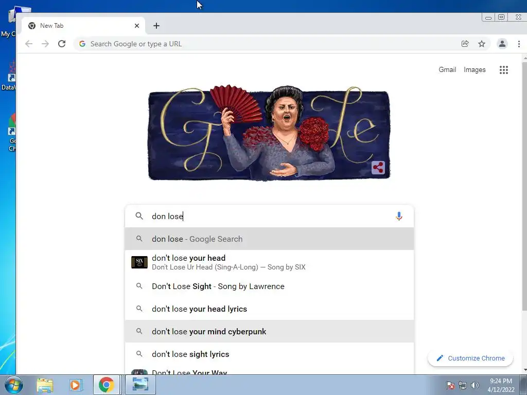Pick 'don't lose your mind cyberpunk' suggestion

269,332
